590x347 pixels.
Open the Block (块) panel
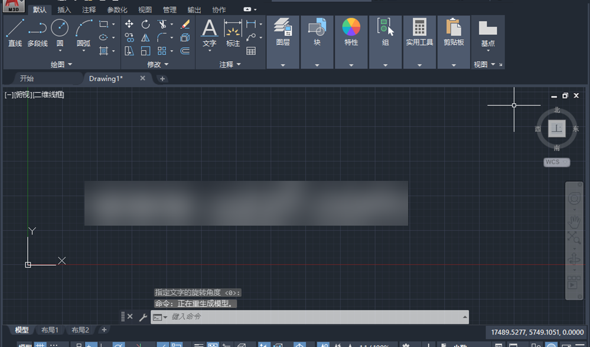point(317,42)
